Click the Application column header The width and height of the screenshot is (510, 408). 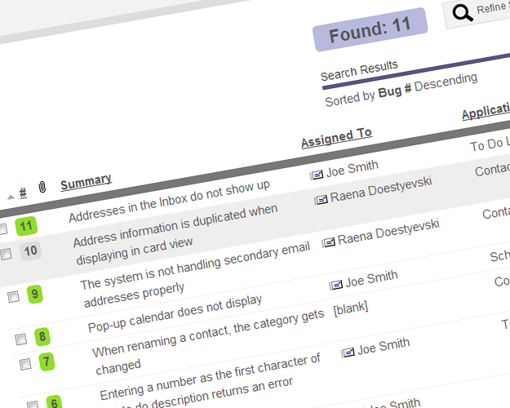pyautogui.click(x=486, y=112)
